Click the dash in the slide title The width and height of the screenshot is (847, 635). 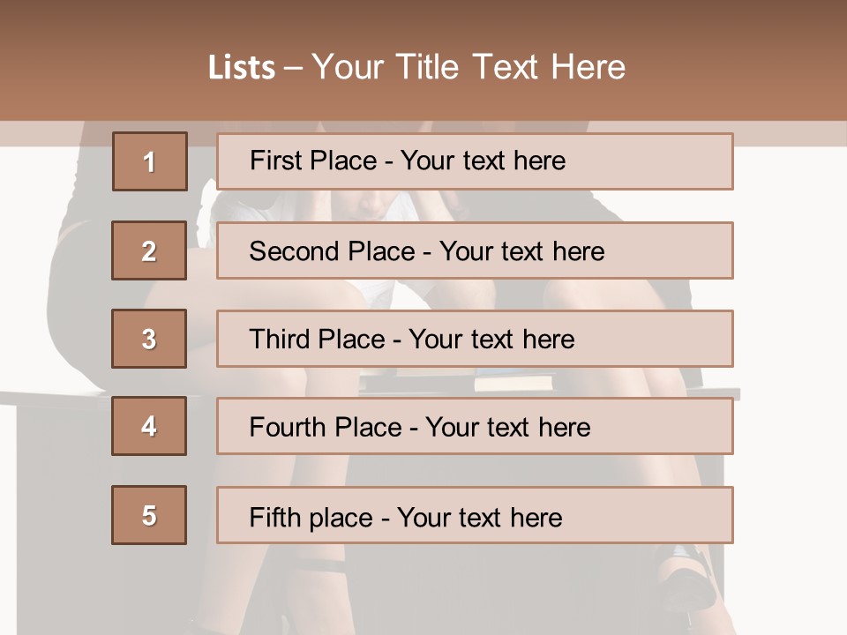tap(293, 68)
